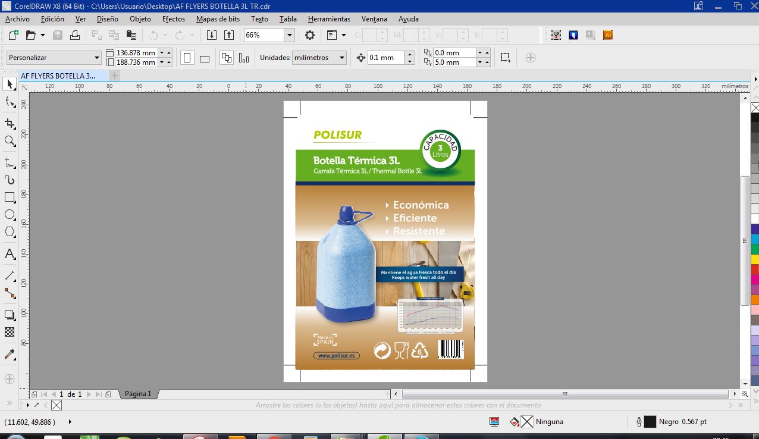Open the quick customize plus on the property bar

point(531,58)
